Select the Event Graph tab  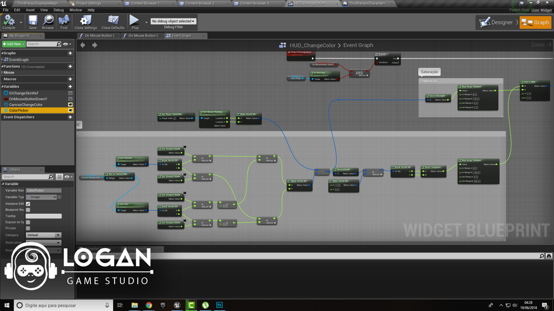click(181, 36)
